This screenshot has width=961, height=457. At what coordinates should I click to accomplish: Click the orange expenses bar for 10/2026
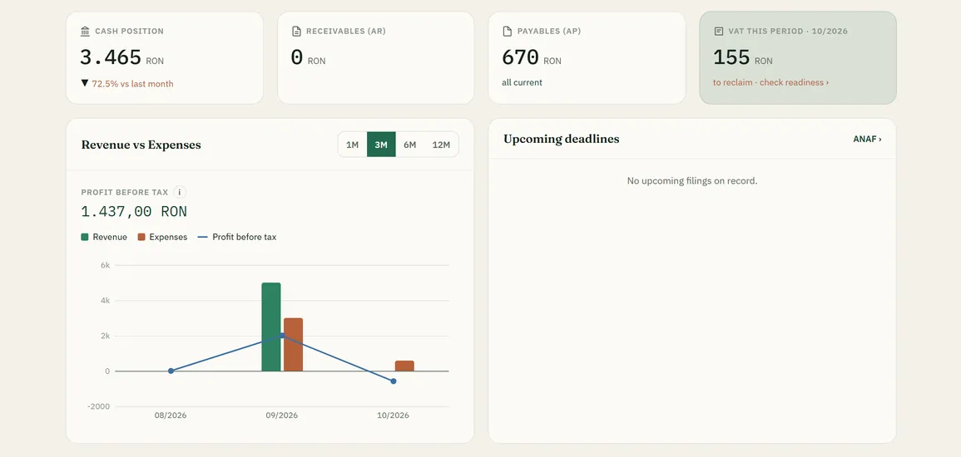tap(404, 366)
